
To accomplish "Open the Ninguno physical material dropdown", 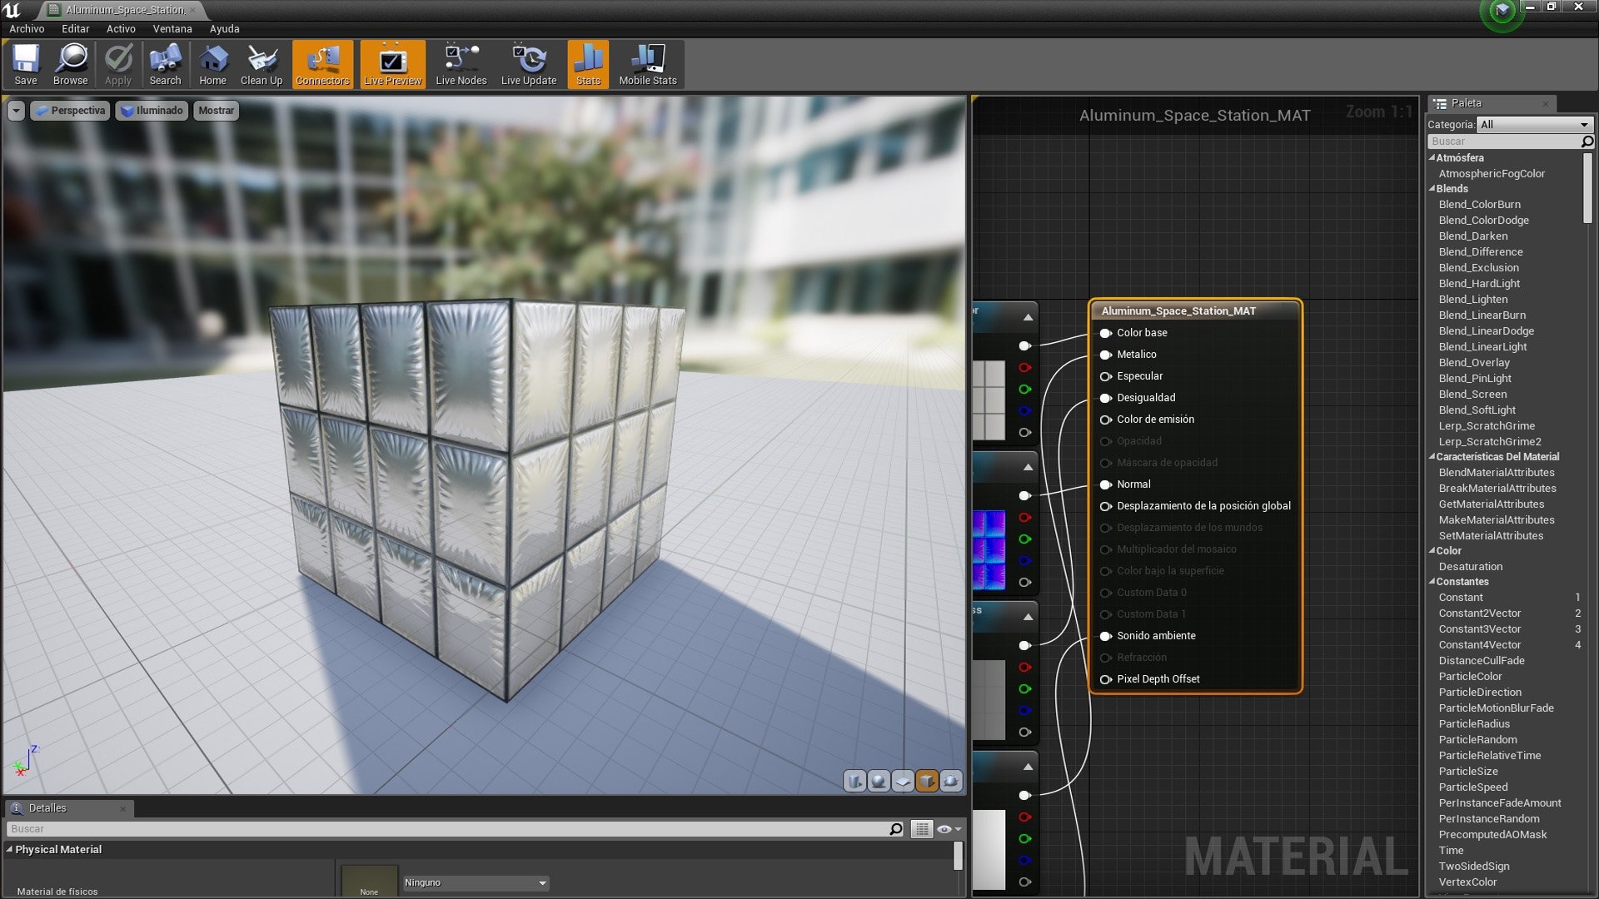I will (476, 882).
